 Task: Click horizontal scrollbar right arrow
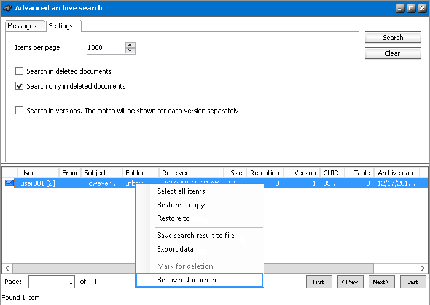(423, 268)
